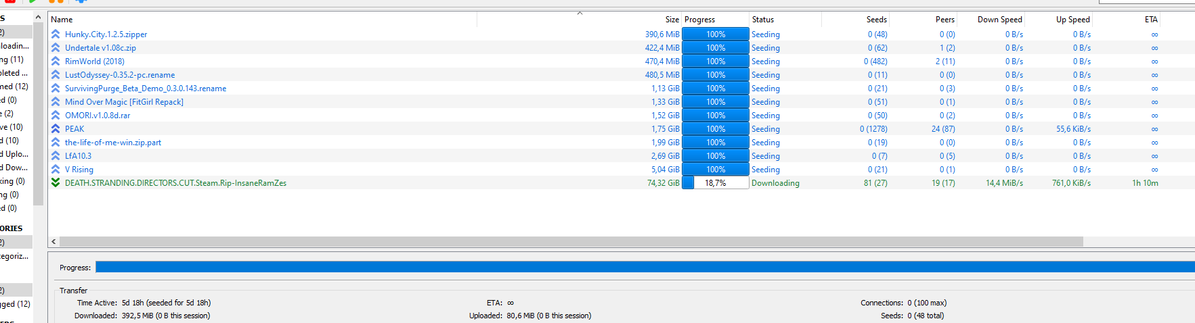This screenshot has width=1195, height=323.
Task: Click the seeding icon beside the-life-of-me-win.zip.part
Action: [56, 142]
